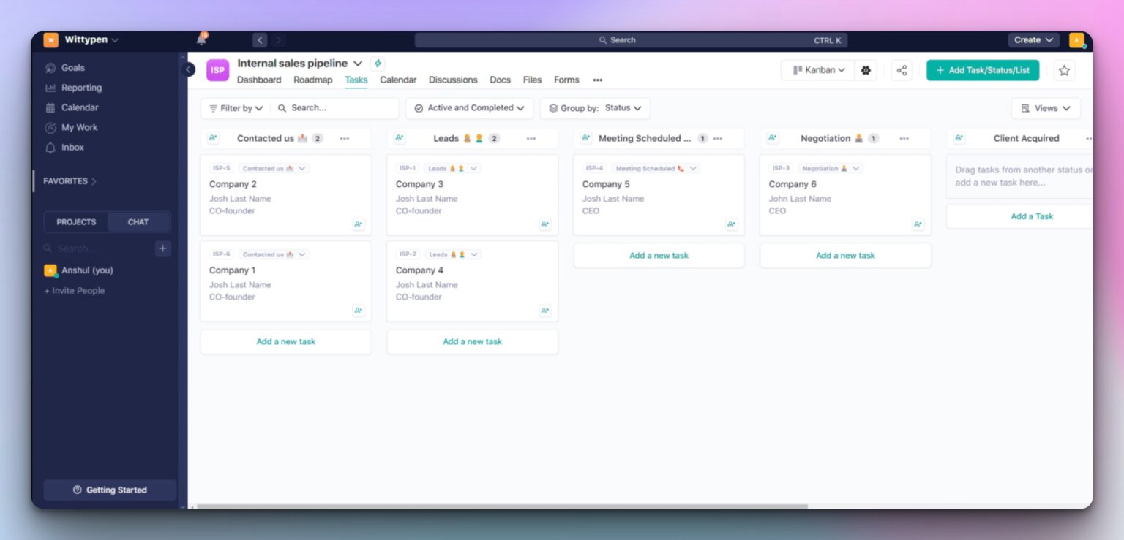
Task: Expand the FAVORITES section
Action: pos(70,181)
